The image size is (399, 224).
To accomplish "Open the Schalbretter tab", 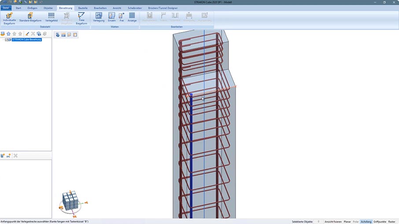I will [135, 8].
